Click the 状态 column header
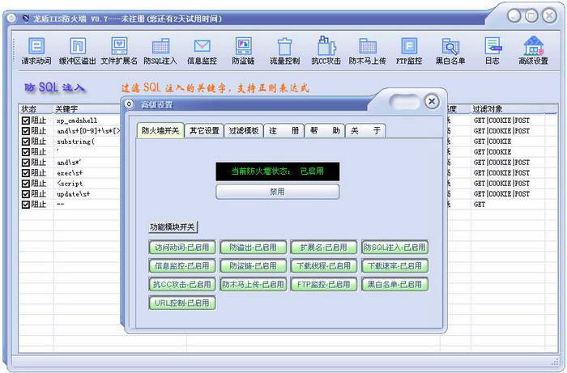The height and width of the screenshot is (373, 567). point(36,108)
